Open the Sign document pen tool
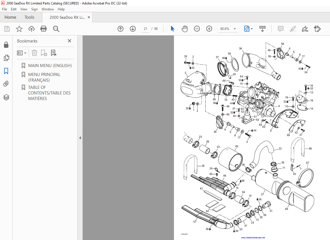The width and height of the screenshot is (330, 240). point(305,29)
